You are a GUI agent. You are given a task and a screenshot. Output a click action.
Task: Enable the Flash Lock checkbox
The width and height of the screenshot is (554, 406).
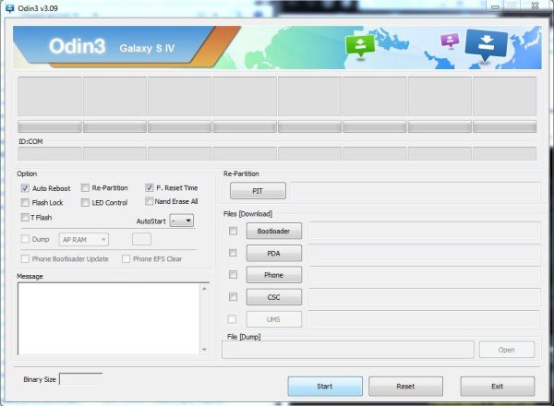tap(25, 203)
